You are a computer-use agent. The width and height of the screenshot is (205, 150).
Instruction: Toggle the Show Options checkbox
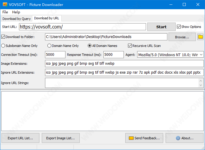coord(179,27)
